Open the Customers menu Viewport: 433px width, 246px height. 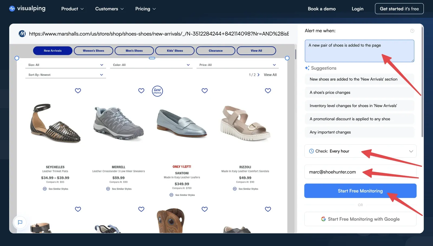pyautogui.click(x=109, y=9)
